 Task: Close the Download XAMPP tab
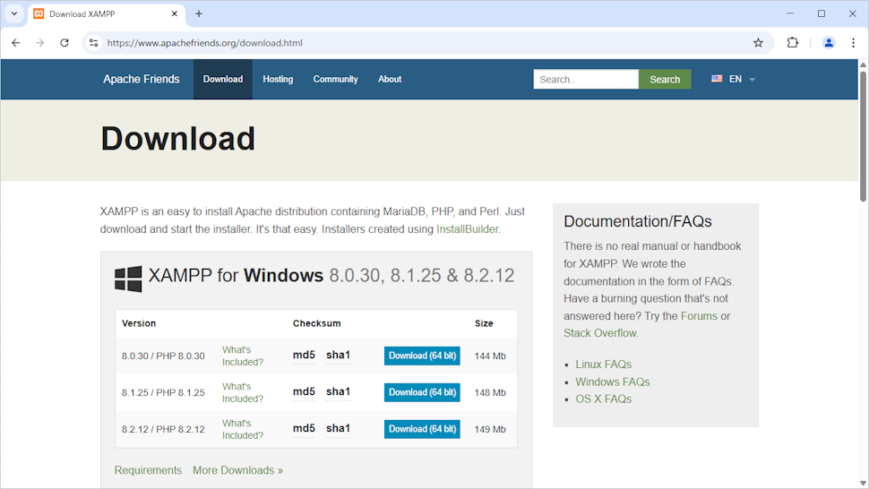(x=175, y=13)
